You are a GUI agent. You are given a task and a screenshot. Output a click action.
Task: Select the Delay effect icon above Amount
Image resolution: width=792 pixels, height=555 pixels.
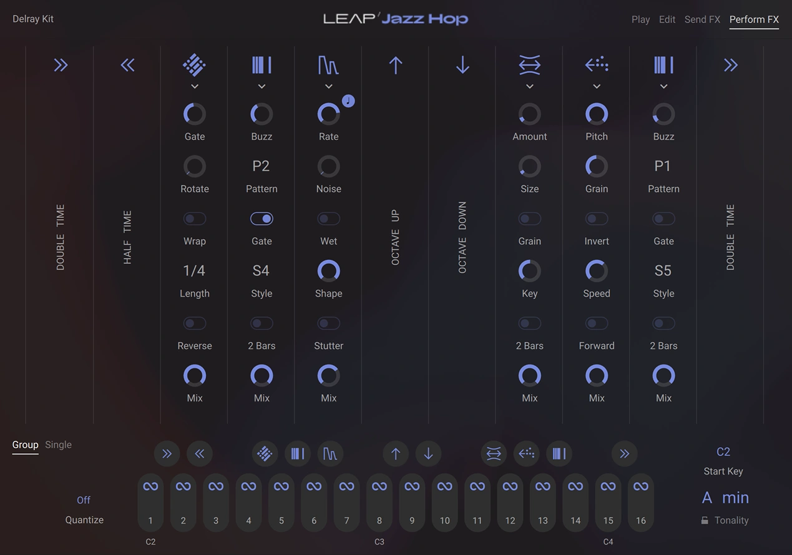(x=529, y=64)
